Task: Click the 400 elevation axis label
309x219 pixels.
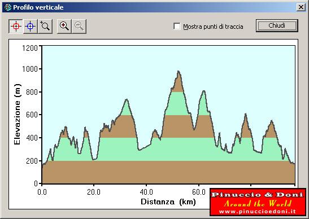Action: coord(32,138)
